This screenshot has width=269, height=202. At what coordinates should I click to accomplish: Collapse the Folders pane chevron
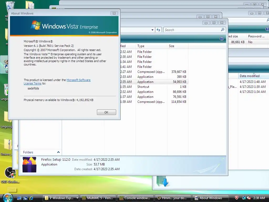pyautogui.click(x=58, y=152)
